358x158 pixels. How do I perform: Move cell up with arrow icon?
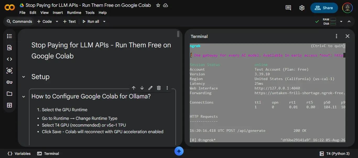click(x=134, y=88)
